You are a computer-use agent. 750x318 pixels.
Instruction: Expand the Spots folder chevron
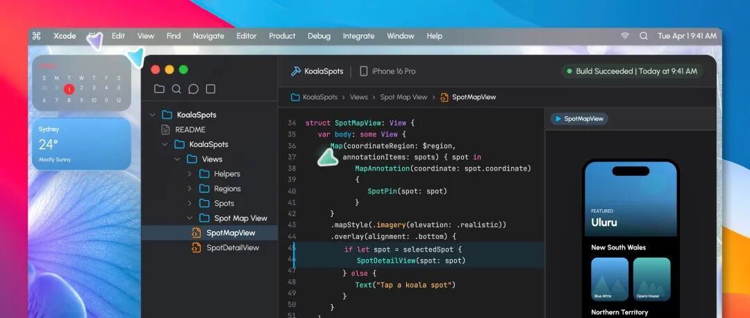click(190, 204)
